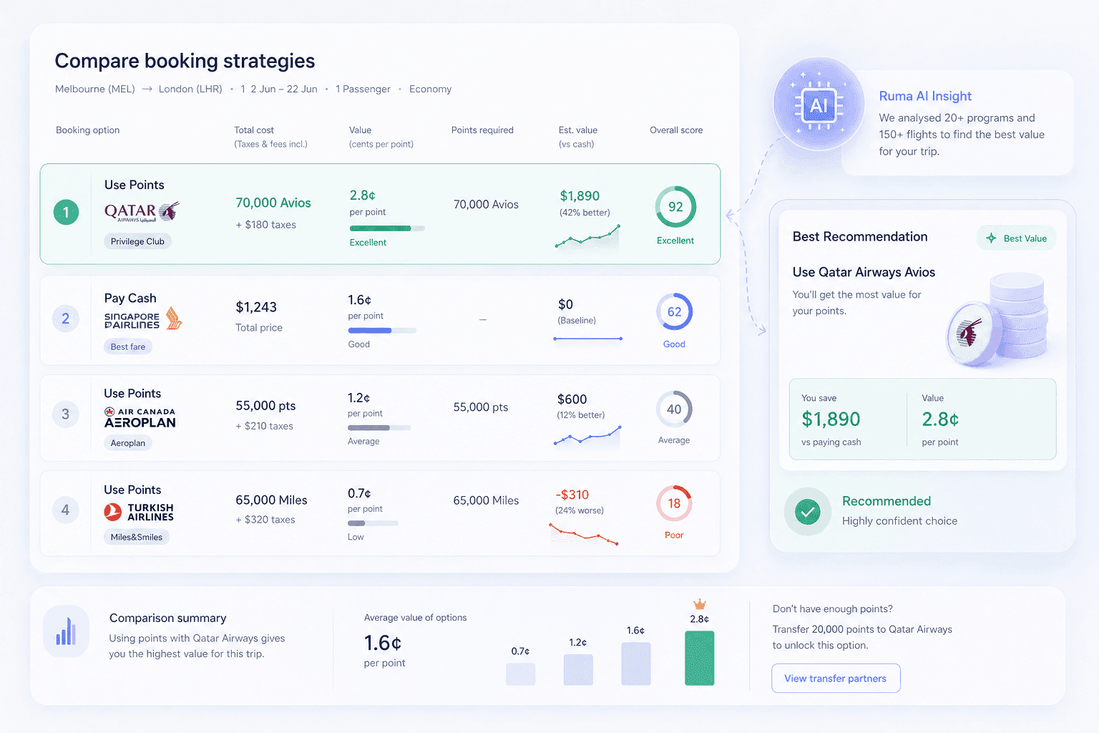Viewport: 1099px width, 733px height.
Task: Click the arrow between Melbourne and London
Action: click(147, 89)
